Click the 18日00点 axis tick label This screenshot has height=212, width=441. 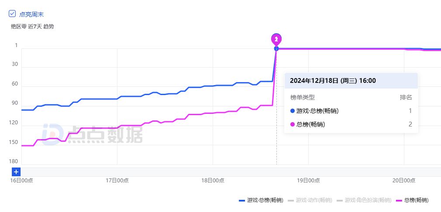click(213, 180)
